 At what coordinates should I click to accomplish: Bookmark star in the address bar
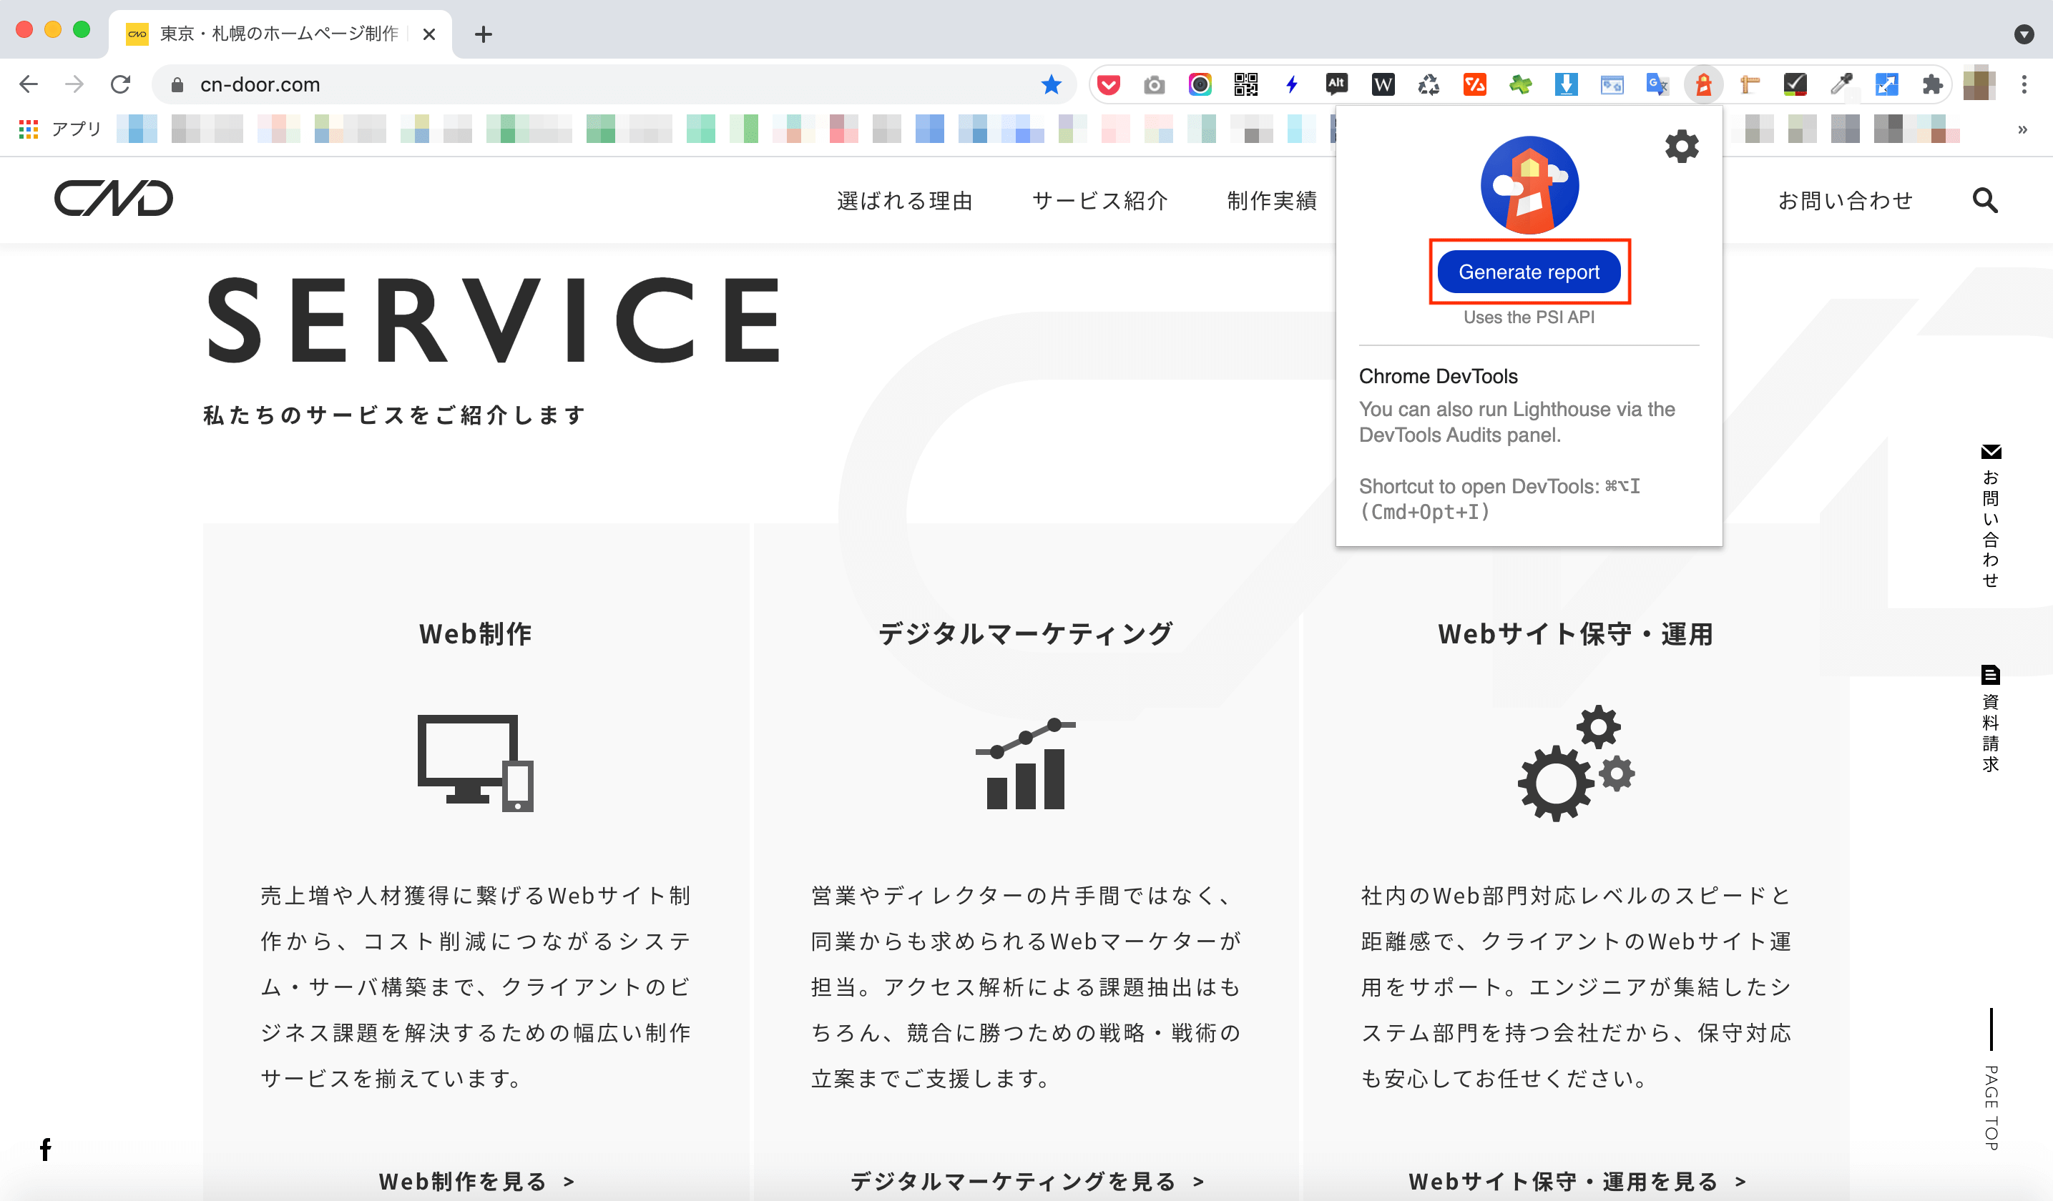point(1051,84)
